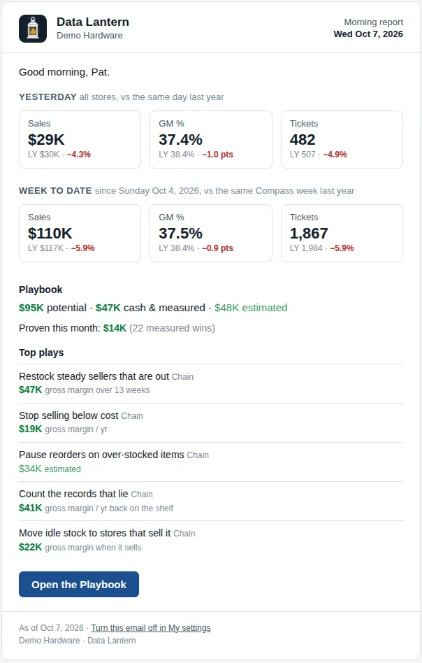Follow the 'Turn this email off in My settings' link
The height and width of the screenshot is (663, 422).
151,628
